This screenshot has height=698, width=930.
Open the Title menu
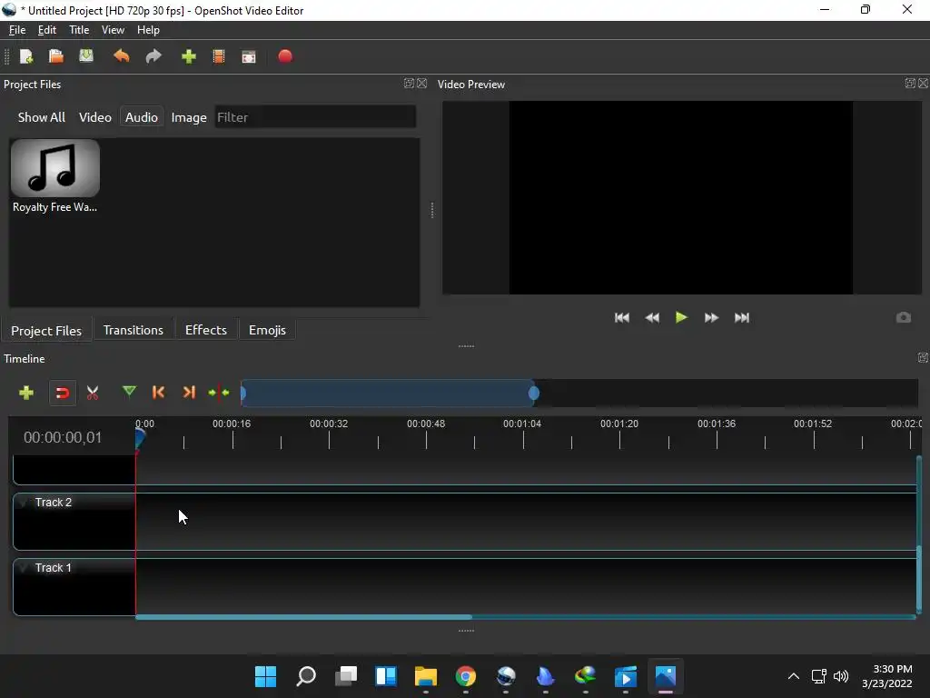coord(79,30)
